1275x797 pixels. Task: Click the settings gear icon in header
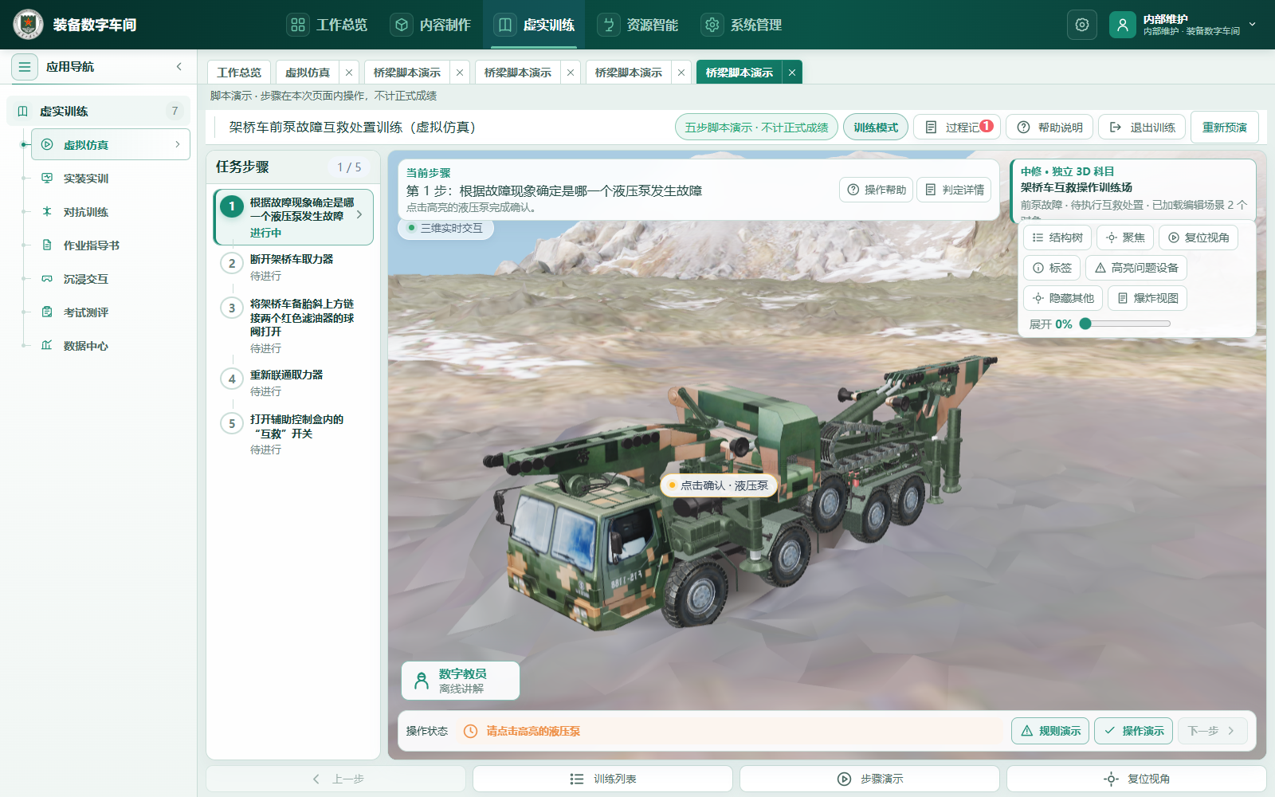pyautogui.click(x=1081, y=25)
